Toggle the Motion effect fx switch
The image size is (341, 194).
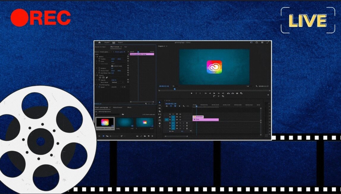point(97,57)
